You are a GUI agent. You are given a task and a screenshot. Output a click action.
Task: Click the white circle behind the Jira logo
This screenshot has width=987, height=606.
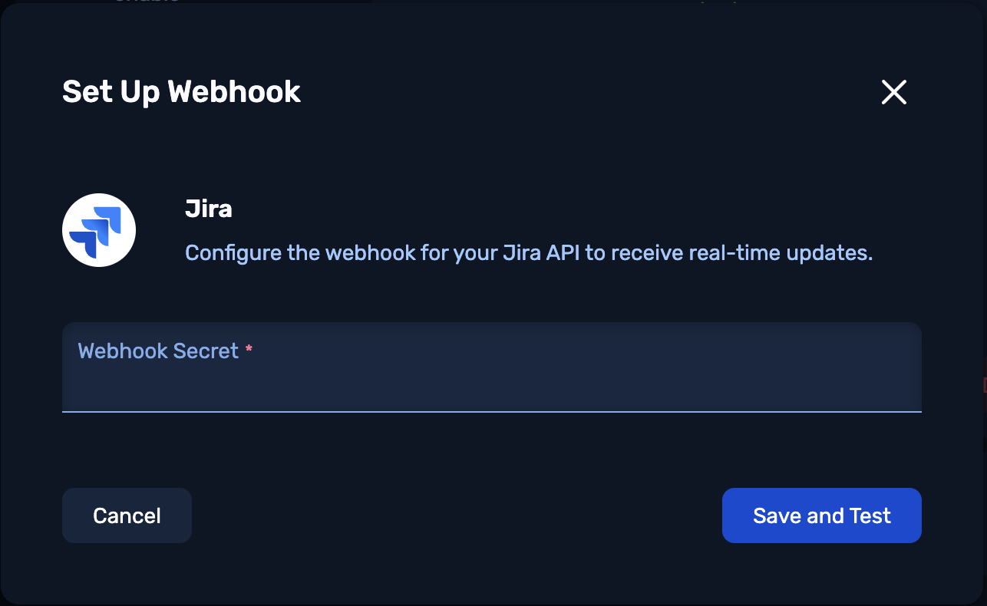click(x=99, y=230)
